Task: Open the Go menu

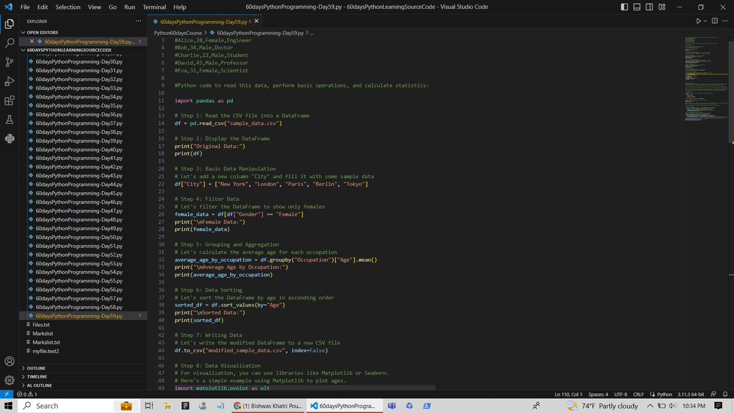Action: [x=113, y=7]
